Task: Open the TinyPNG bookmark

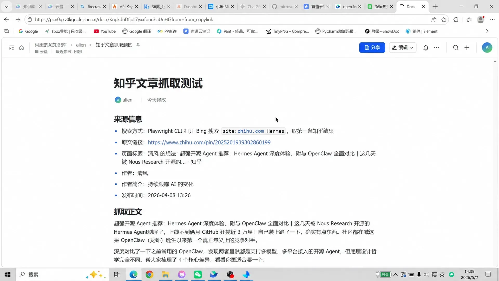Action: coord(287,31)
